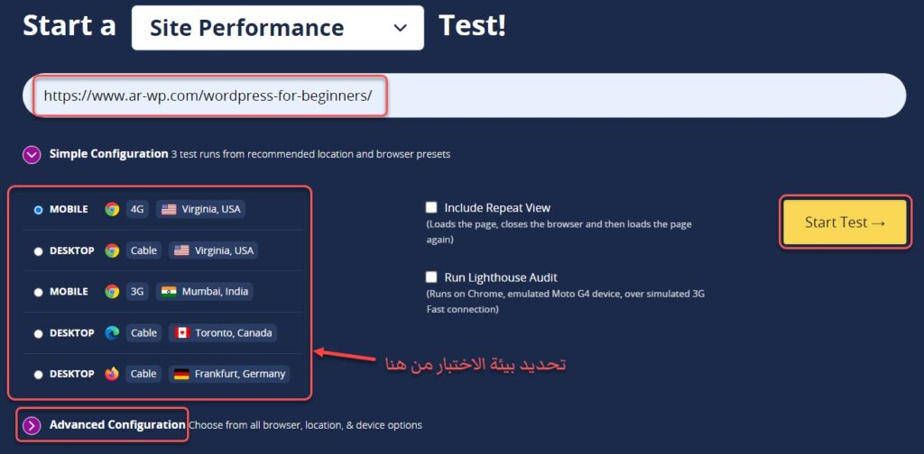Expand the Advanced Configuration section
Screen dimensions: 924x454
(32, 425)
